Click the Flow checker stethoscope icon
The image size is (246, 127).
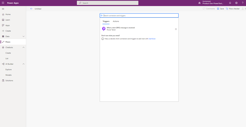click(x=227, y=9)
